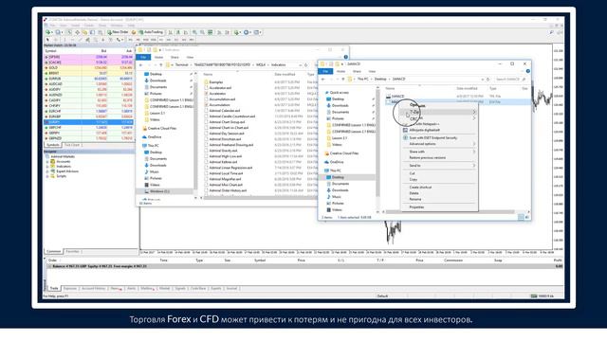This screenshot has width=607, height=341.
Task: Choose Delete in the context menu
Action: tap(414, 193)
